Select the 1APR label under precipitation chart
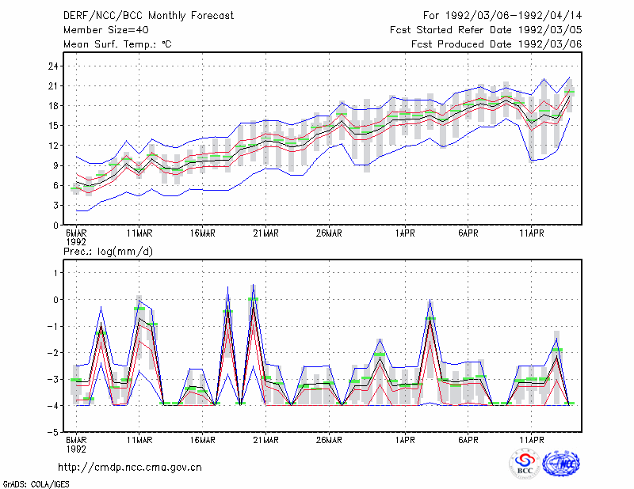634x489 pixels. point(405,440)
